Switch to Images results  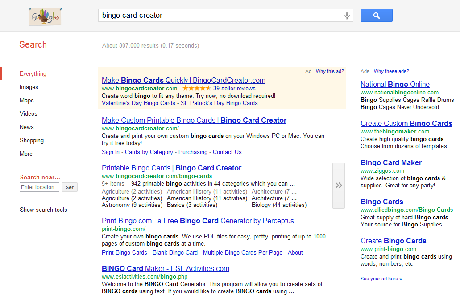pos(29,87)
